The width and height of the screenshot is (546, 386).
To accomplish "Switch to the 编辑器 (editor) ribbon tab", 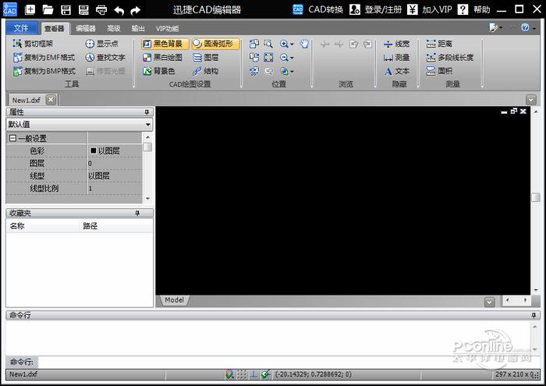I will pos(85,28).
